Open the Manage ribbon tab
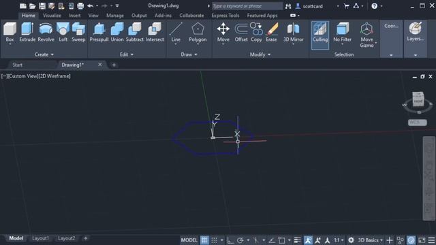436x245 pixels. point(115,16)
